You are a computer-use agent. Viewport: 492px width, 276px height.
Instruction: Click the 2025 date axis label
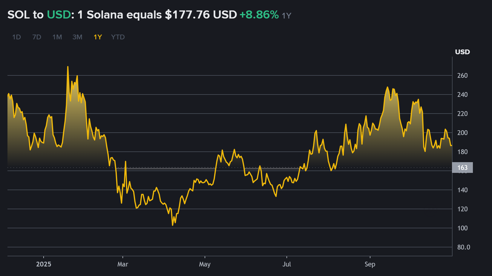pyautogui.click(x=44, y=264)
